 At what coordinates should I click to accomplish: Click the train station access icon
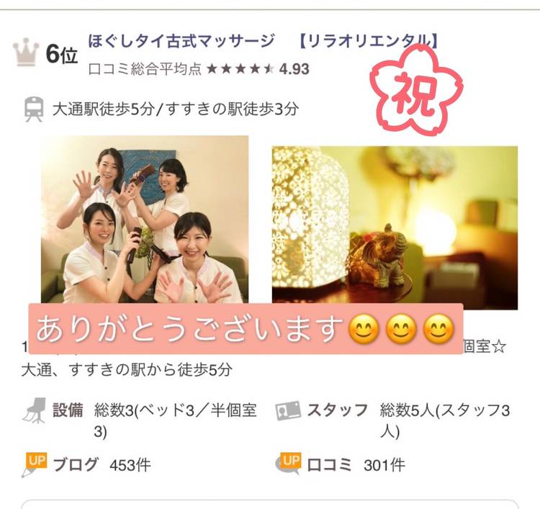[x=34, y=109]
